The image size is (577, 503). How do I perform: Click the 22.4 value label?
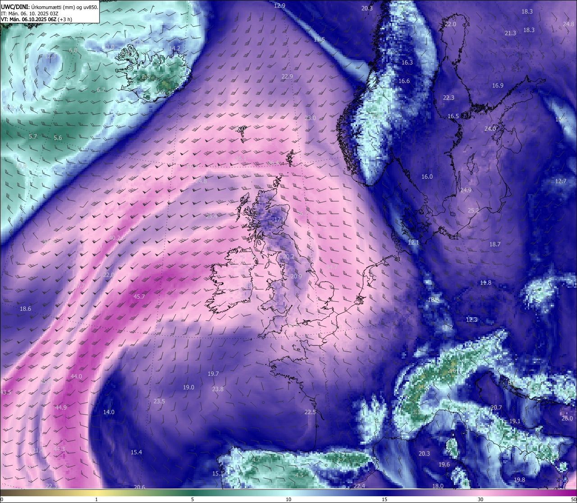tap(359, 486)
